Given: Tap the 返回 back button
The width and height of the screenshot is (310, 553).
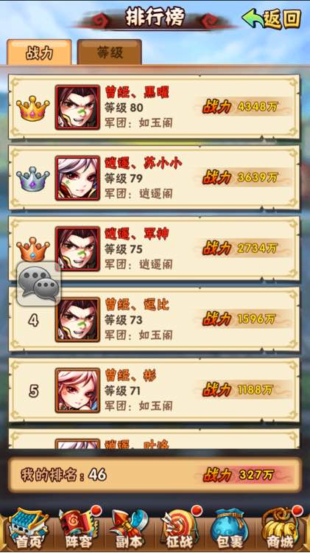Looking at the screenshot, I should coord(272,18).
